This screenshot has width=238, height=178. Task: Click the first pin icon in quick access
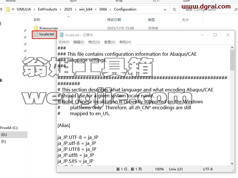coord(25,31)
